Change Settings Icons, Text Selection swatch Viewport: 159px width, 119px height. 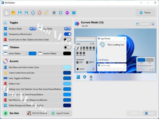[x=67, y=89]
